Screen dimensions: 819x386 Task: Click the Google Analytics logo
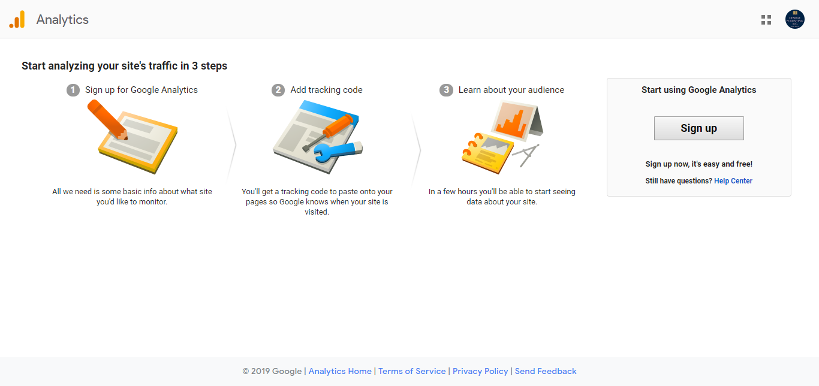tap(17, 19)
